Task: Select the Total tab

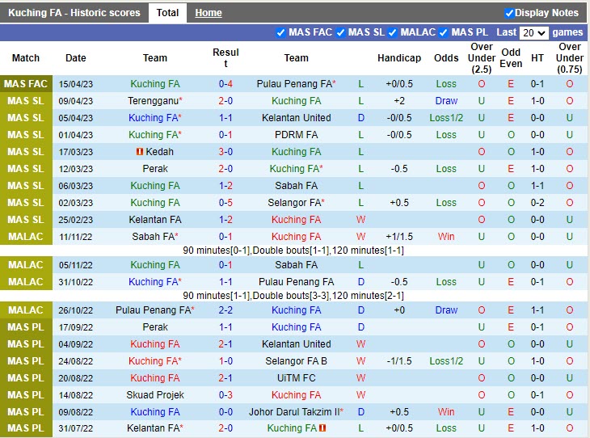Action: [x=167, y=13]
